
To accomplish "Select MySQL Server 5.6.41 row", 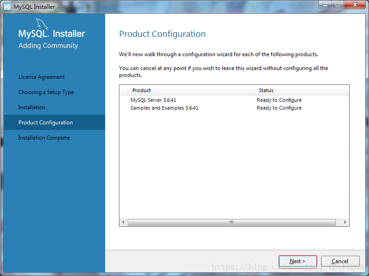I will 234,100.
